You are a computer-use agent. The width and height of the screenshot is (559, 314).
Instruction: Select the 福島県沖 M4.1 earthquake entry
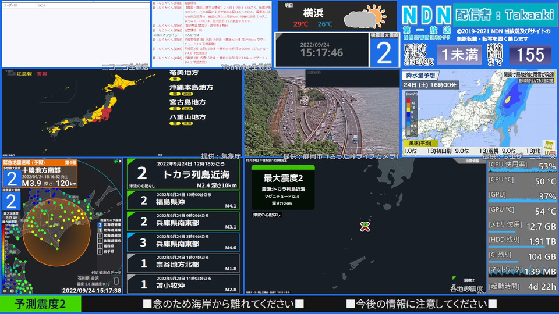tap(183, 201)
